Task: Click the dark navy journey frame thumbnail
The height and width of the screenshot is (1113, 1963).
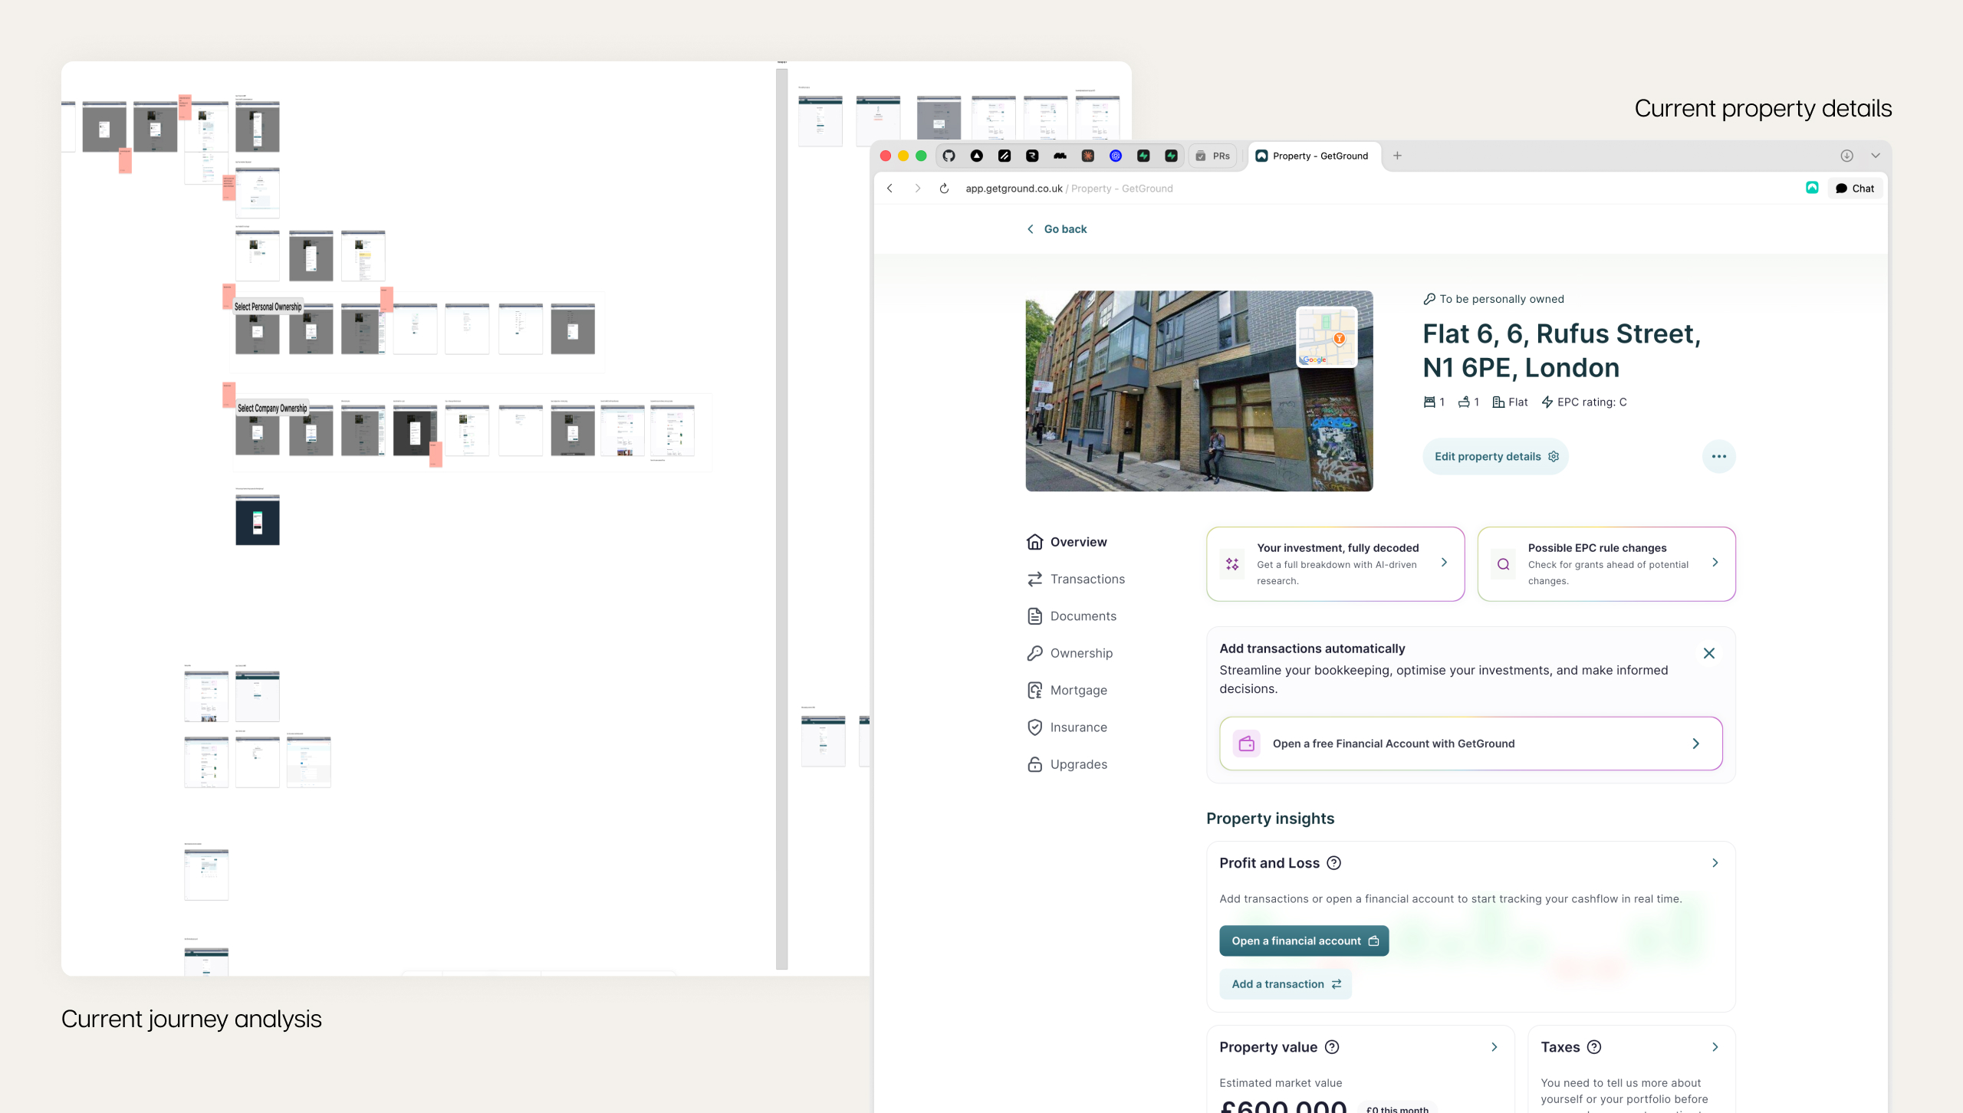Action: click(x=258, y=520)
